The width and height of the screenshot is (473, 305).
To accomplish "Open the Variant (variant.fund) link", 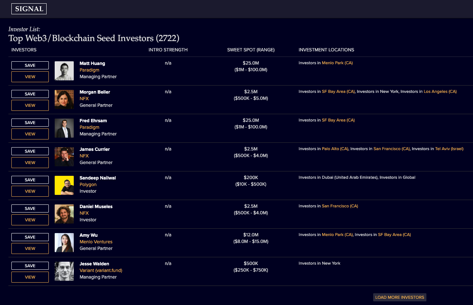I will click(101, 270).
